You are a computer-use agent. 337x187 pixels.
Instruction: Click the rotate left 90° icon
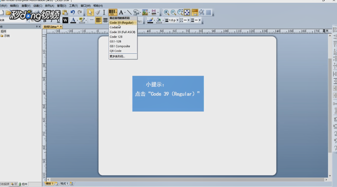click(x=335, y=119)
